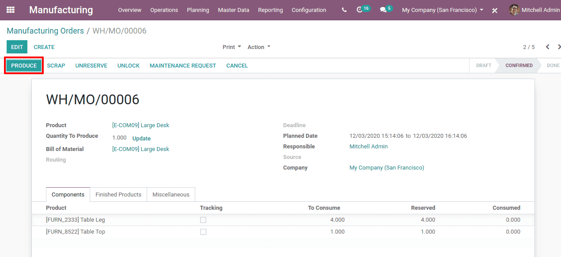Click the Produce button
Screen dimensions: 561x257
(24, 65)
